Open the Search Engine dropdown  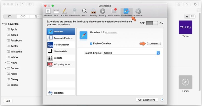tap(131, 53)
